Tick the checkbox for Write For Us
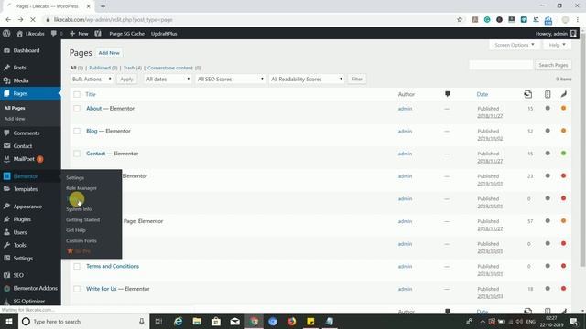 coord(77,289)
